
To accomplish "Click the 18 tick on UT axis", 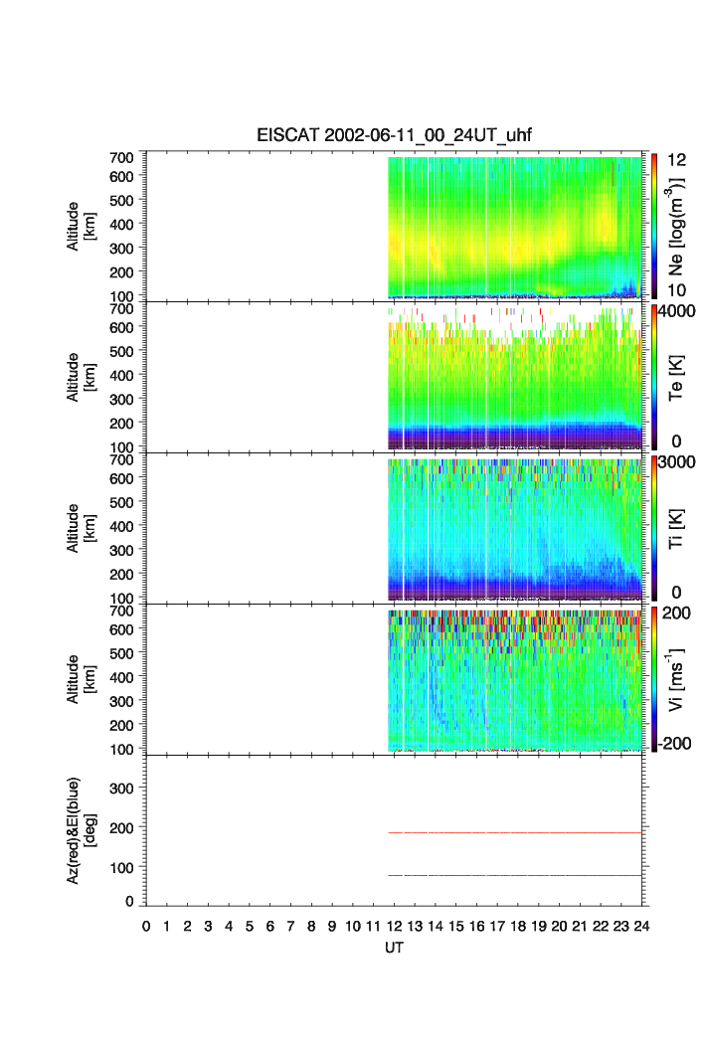I will coord(518,927).
